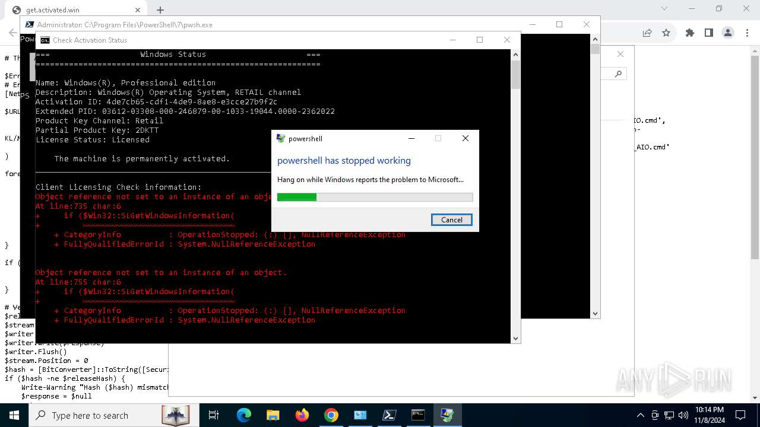Click the 'Name: Windows(R), Professional edition' line
This screenshot has height=427, width=760.
(126, 83)
